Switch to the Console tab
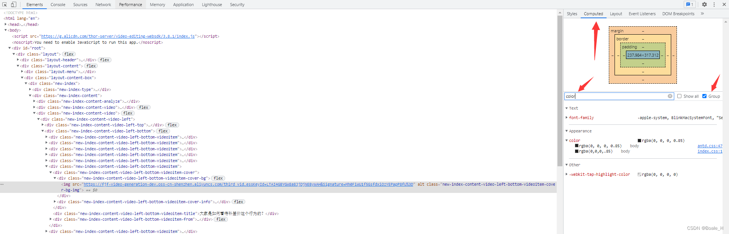 coord(58,5)
